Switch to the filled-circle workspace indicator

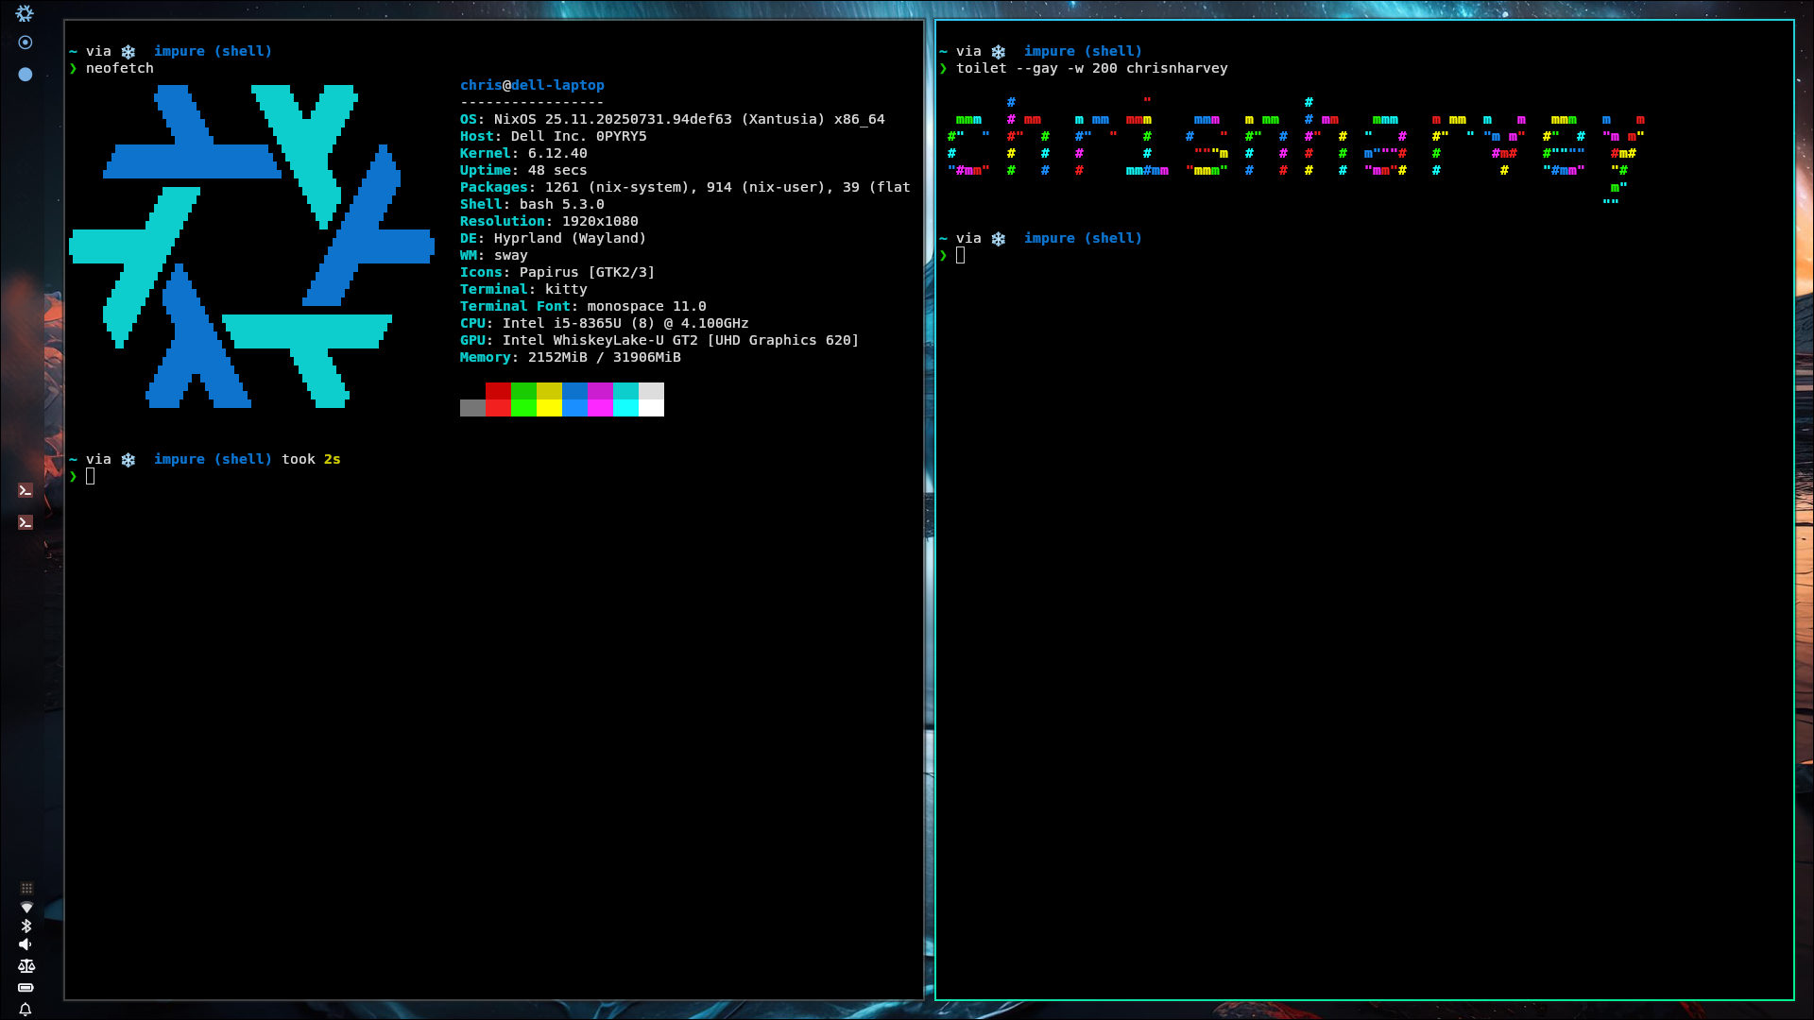[26, 75]
